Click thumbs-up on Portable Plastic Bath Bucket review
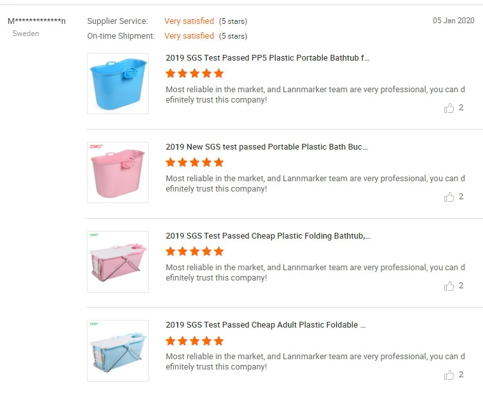The width and height of the screenshot is (483, 414). tap(449, 197)
